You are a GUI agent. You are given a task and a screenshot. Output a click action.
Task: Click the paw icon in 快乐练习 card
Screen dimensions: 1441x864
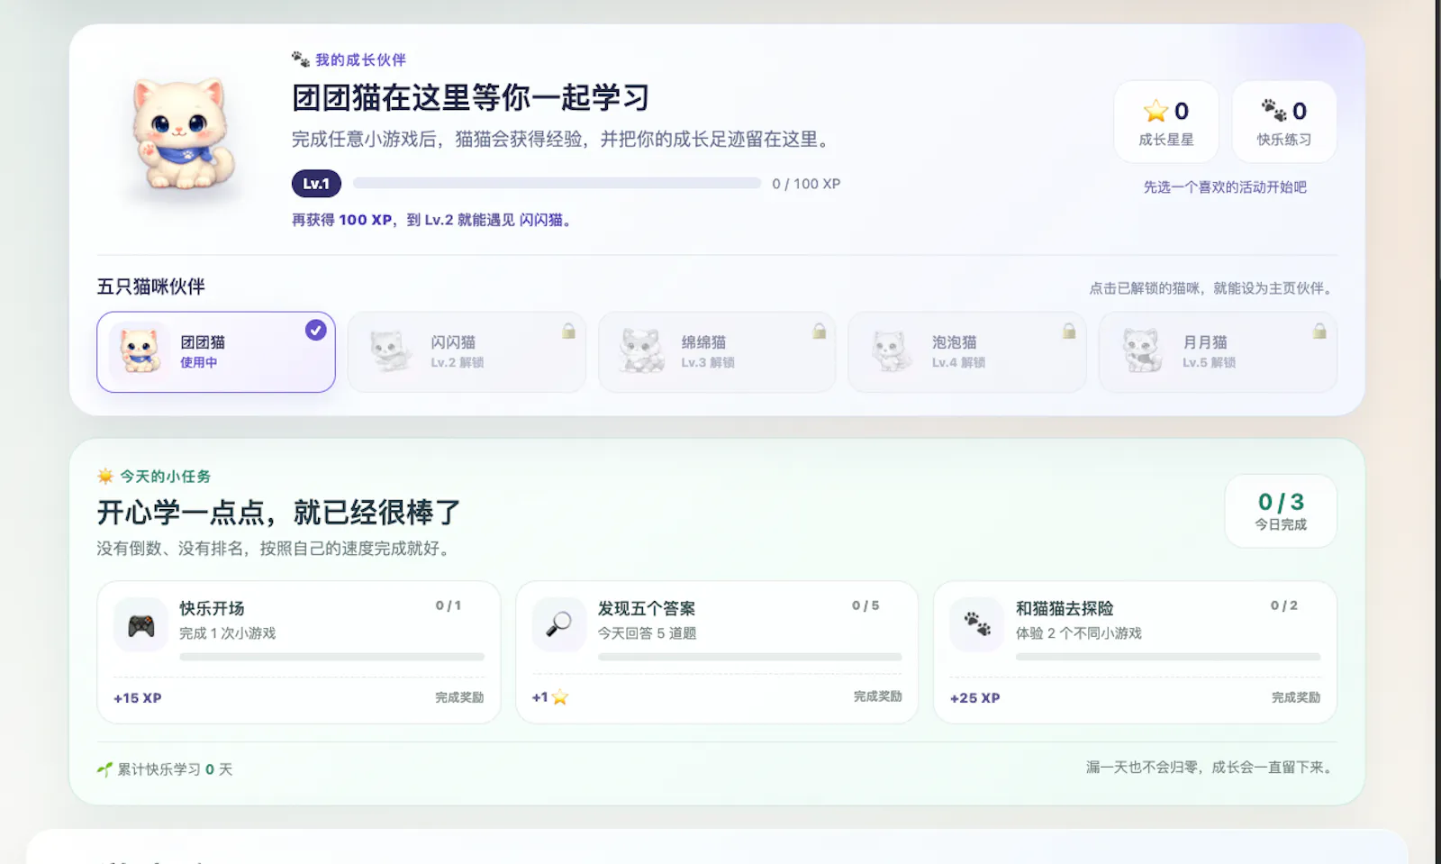(x=1273, y=111)
